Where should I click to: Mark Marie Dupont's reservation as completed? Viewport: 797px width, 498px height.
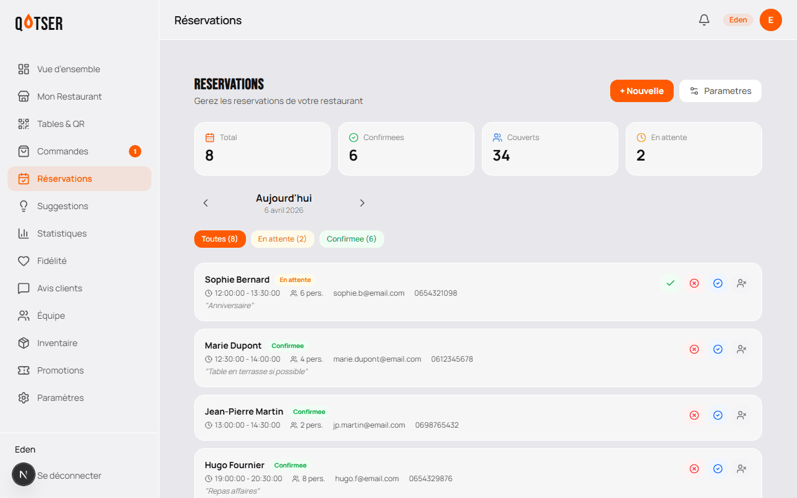pos(718,349)
